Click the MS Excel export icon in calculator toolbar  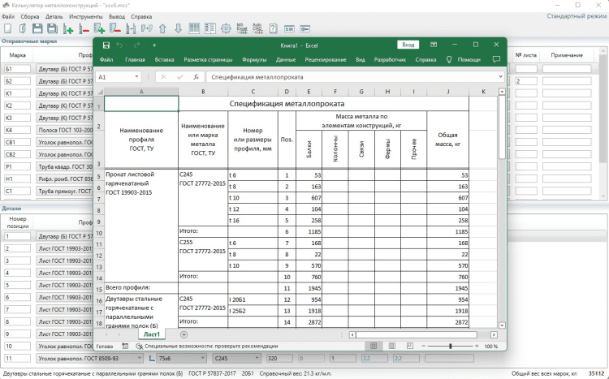(x=241, y=28)
